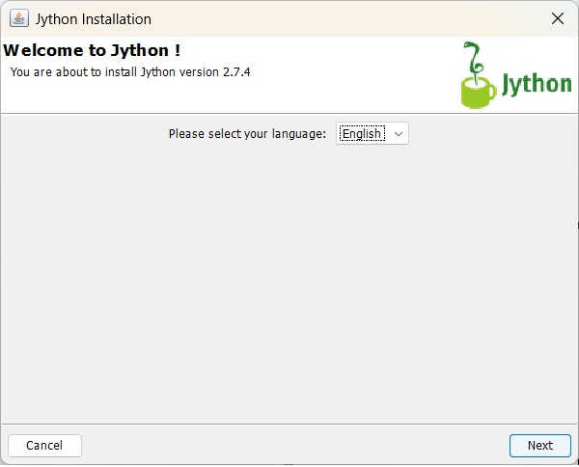
Task: Click the snake atop the Jython logo
Action: pos(473,58)
